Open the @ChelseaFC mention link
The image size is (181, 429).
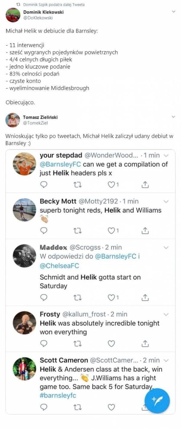59,266
